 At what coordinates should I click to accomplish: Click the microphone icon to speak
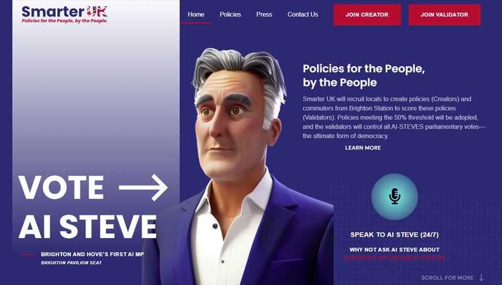[x=395, y=196]
